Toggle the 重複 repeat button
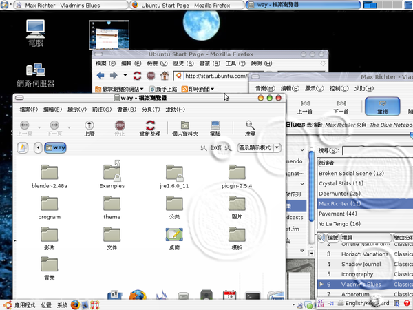The image size is (413, 310). coord(383,107)
